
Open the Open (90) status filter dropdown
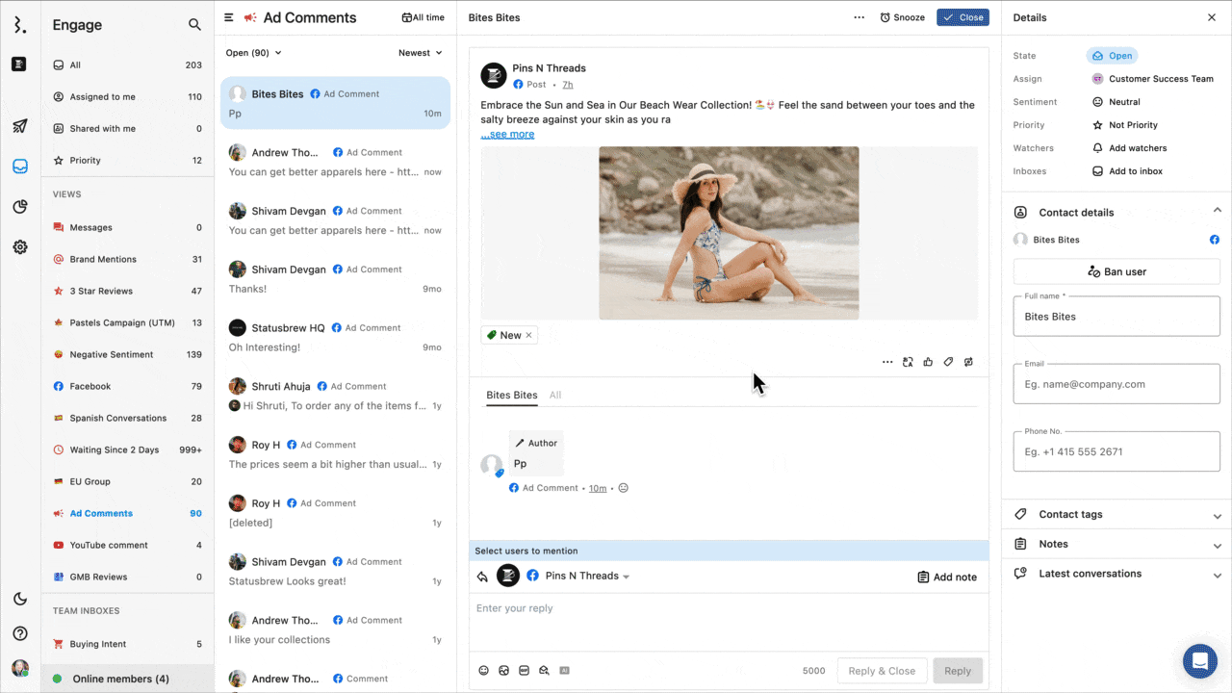253,53
